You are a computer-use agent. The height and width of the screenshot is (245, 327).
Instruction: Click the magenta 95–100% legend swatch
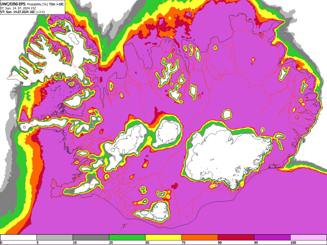[x=272, y=237]
